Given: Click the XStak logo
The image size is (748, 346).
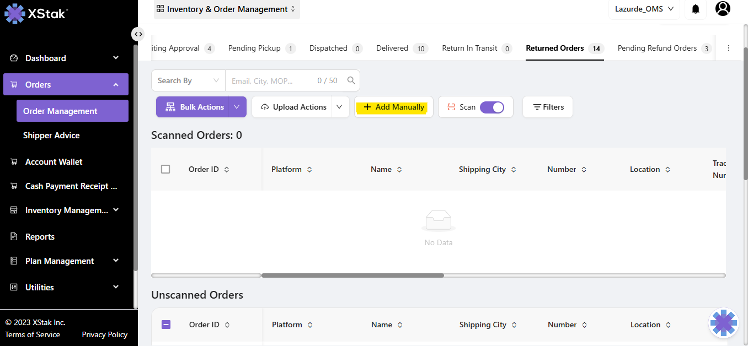Looking at the screenshot, I should tap(36, 13).
